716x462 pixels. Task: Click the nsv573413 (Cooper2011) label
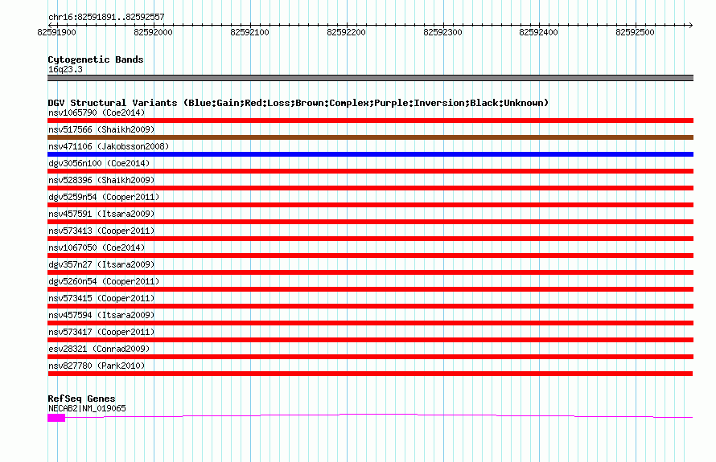tap(101, 231)
